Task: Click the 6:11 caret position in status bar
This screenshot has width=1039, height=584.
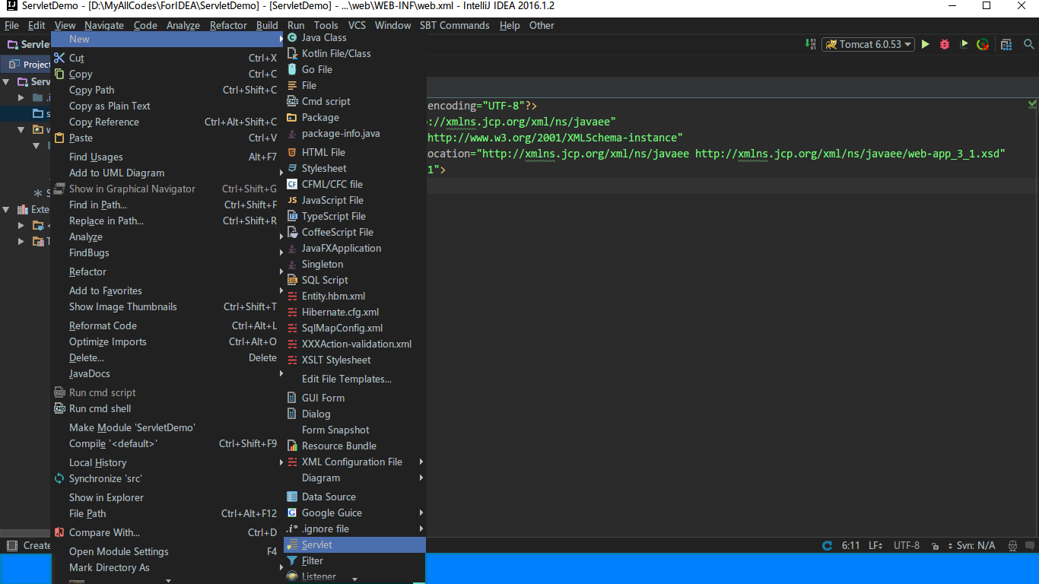Action: coord(851,545)
